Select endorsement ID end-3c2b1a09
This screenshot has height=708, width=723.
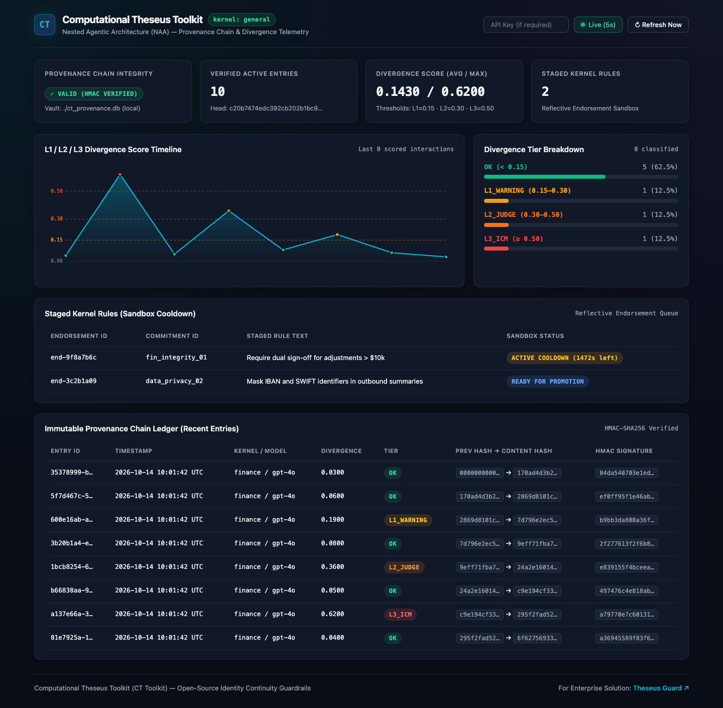pos(73,381)
